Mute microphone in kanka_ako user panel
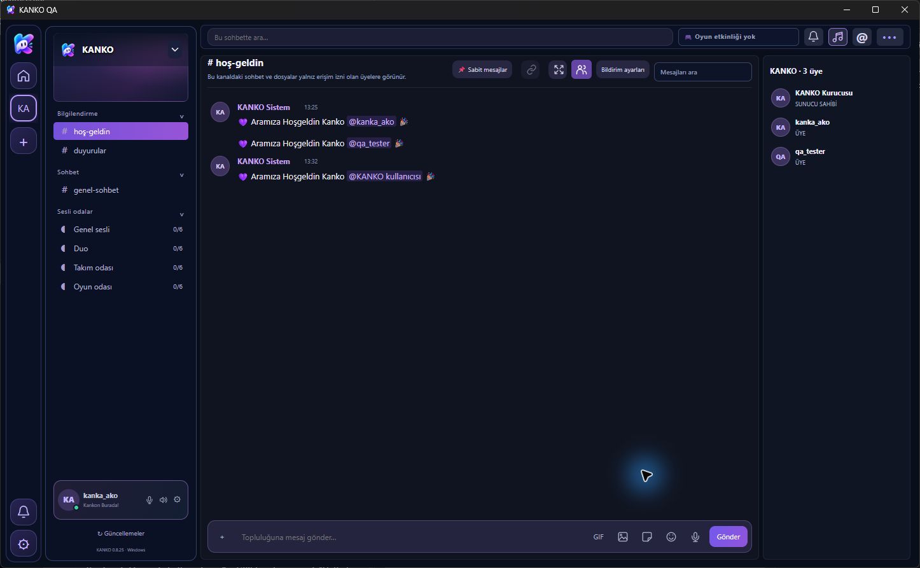Viewport: 920px width, 568px height. pos(150,500)
